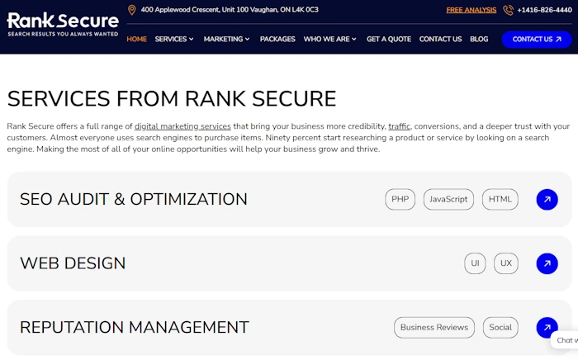The width and height of the screenshot is (578, 360).
Task: Select the JavaScript tag
Action: tap(448, 199)
